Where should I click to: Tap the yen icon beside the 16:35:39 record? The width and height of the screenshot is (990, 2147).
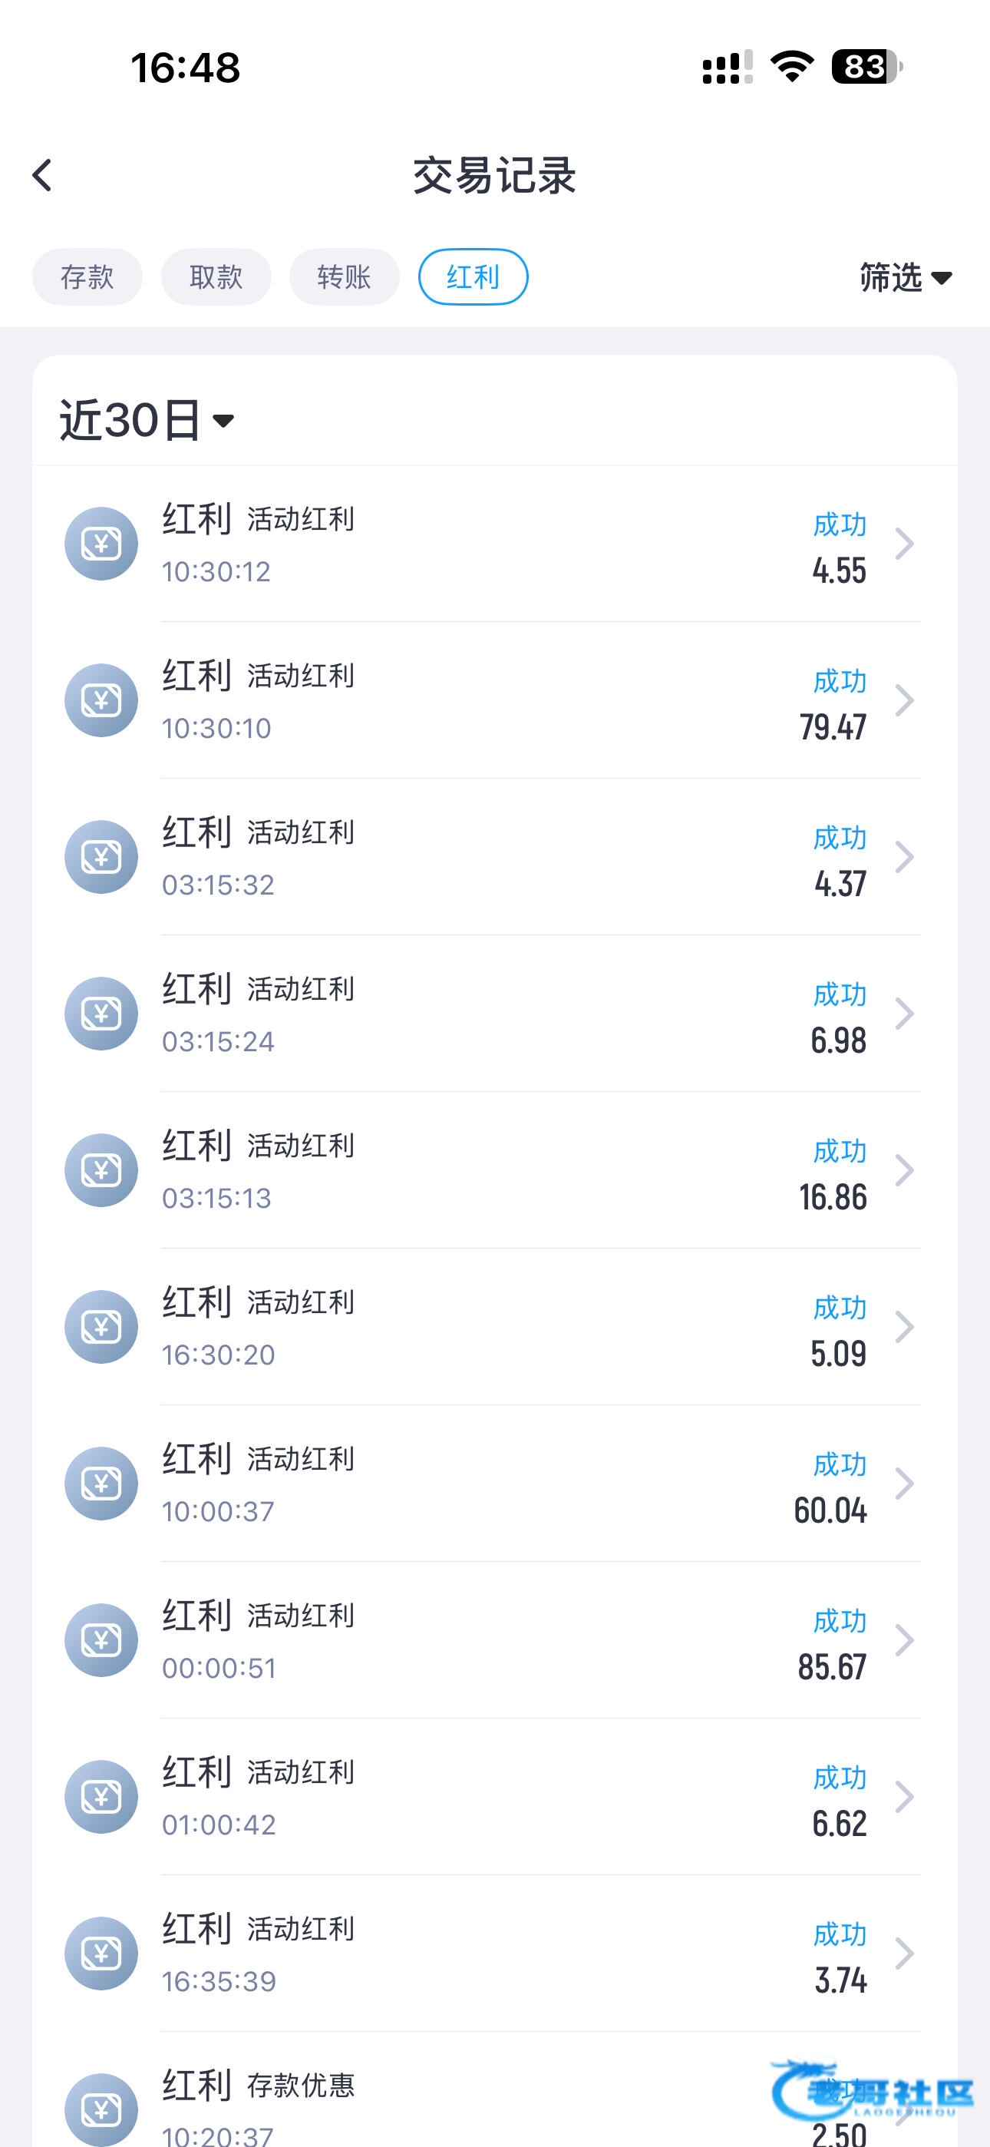point(101,1954)
